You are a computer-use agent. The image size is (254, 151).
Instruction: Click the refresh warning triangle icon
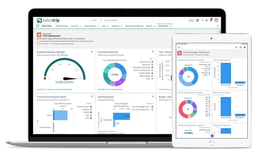pos(38,41)
